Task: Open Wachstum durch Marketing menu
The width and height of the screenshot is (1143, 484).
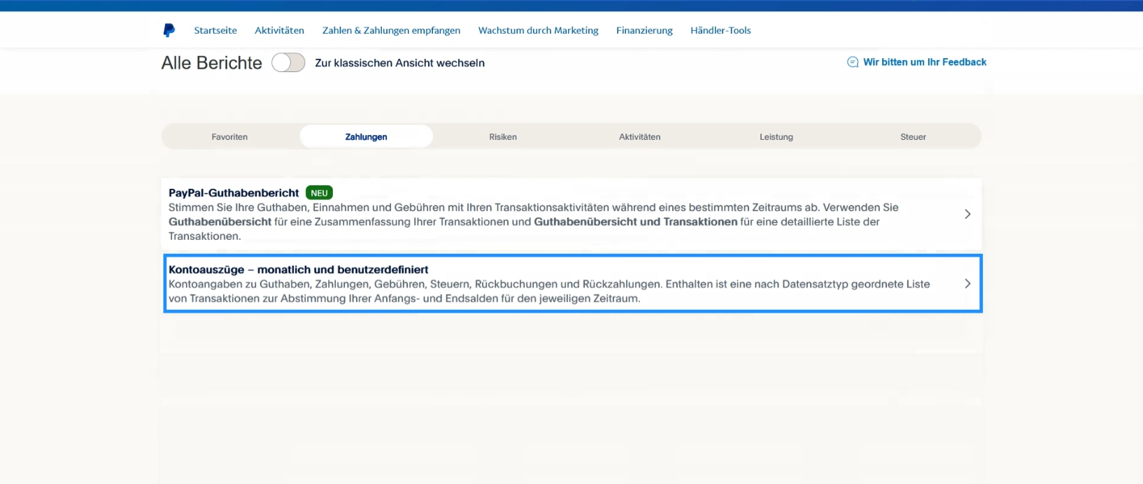Action: [x=538, y=30]
